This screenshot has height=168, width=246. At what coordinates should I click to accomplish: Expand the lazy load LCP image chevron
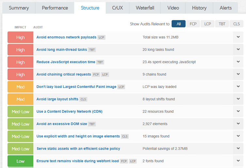238,87
